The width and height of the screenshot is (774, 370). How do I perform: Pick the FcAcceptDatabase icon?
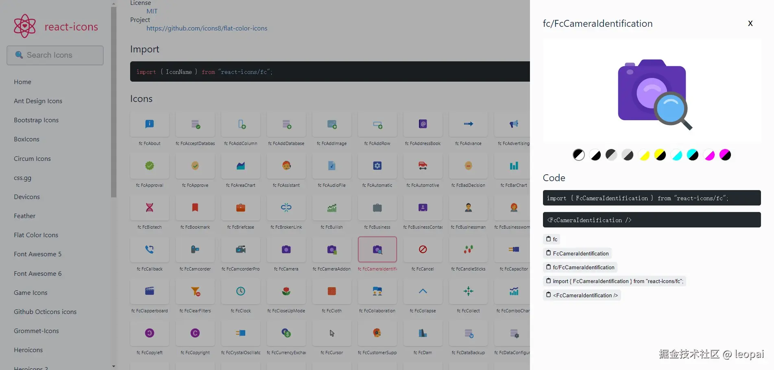195,124
